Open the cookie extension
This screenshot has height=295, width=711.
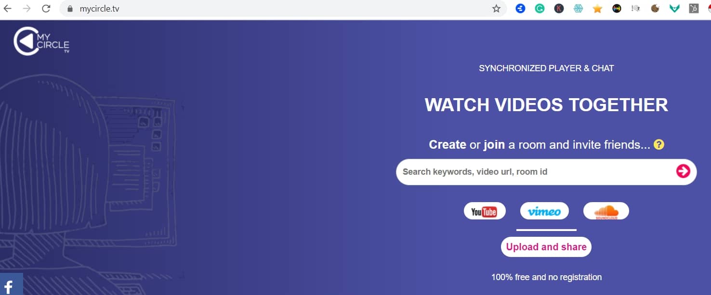[x=655, y=9]
